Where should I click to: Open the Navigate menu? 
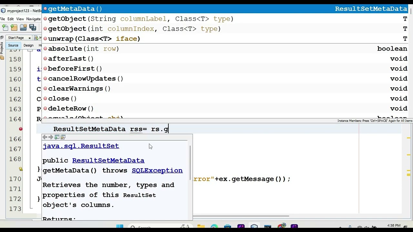(34, 19)
